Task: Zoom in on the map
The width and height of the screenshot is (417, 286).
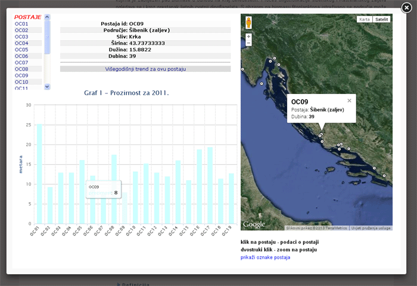Action: [248, 37]
